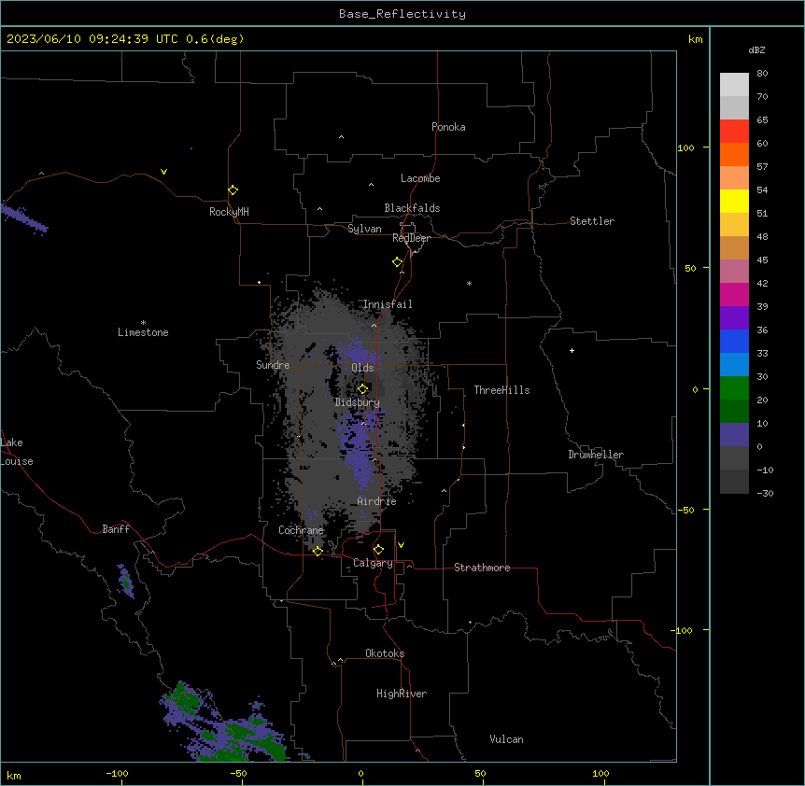Click the Ponoka city label
The image size is (805, 786).
[448, 127]
